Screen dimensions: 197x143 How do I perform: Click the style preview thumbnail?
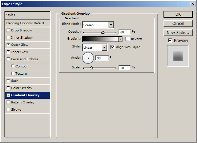(x=178, y=56)
